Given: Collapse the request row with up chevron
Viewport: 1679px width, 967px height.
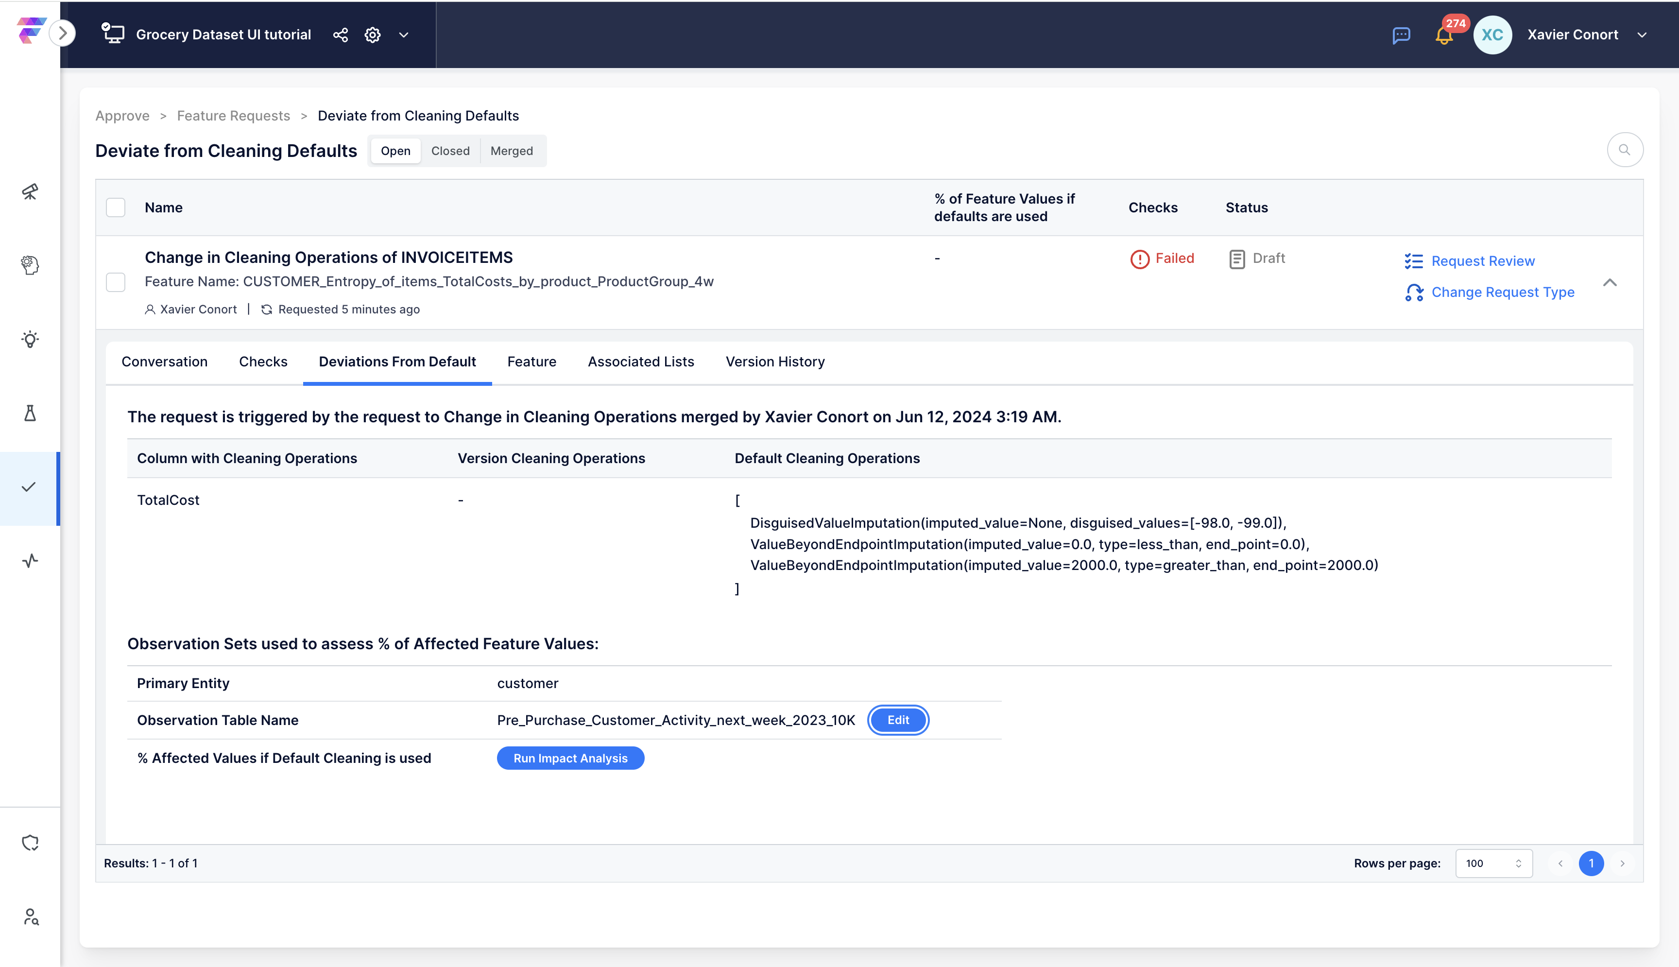Looking at the screenshot, I should pyautogui.click(x=1610, y=282).
